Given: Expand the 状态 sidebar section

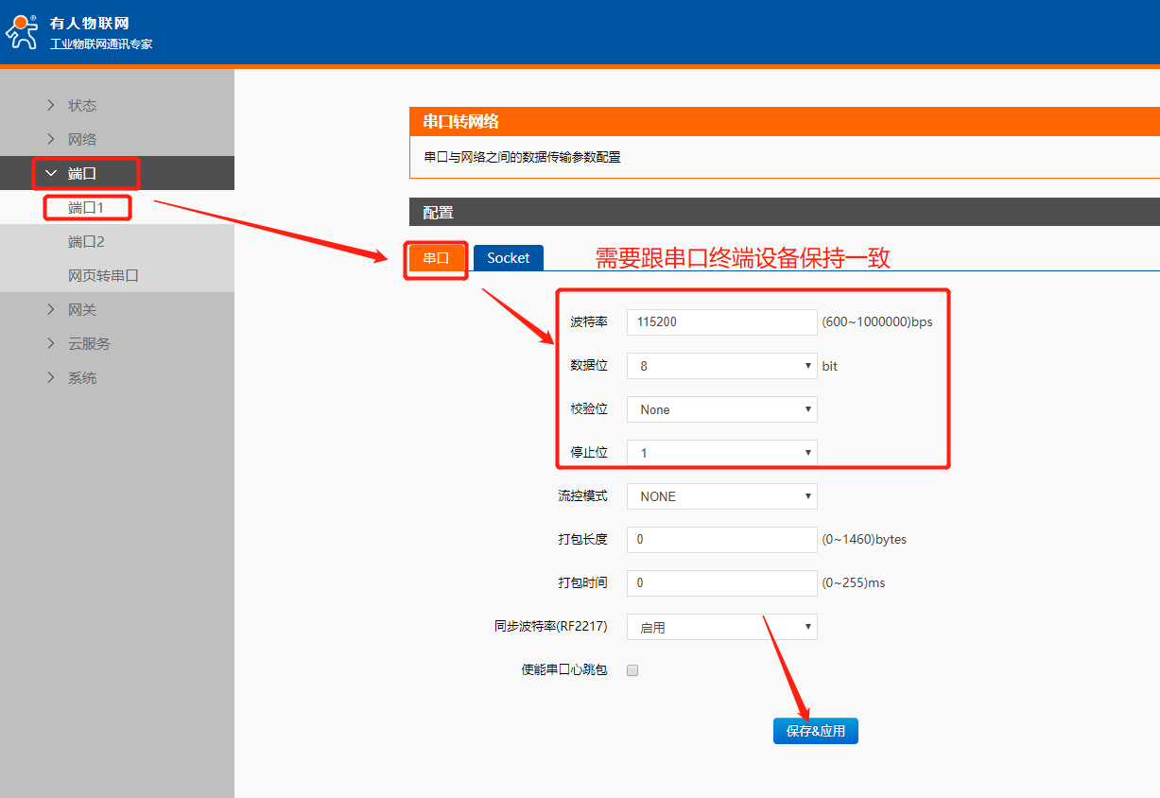Looking at the screenshot, I should 81,105.
